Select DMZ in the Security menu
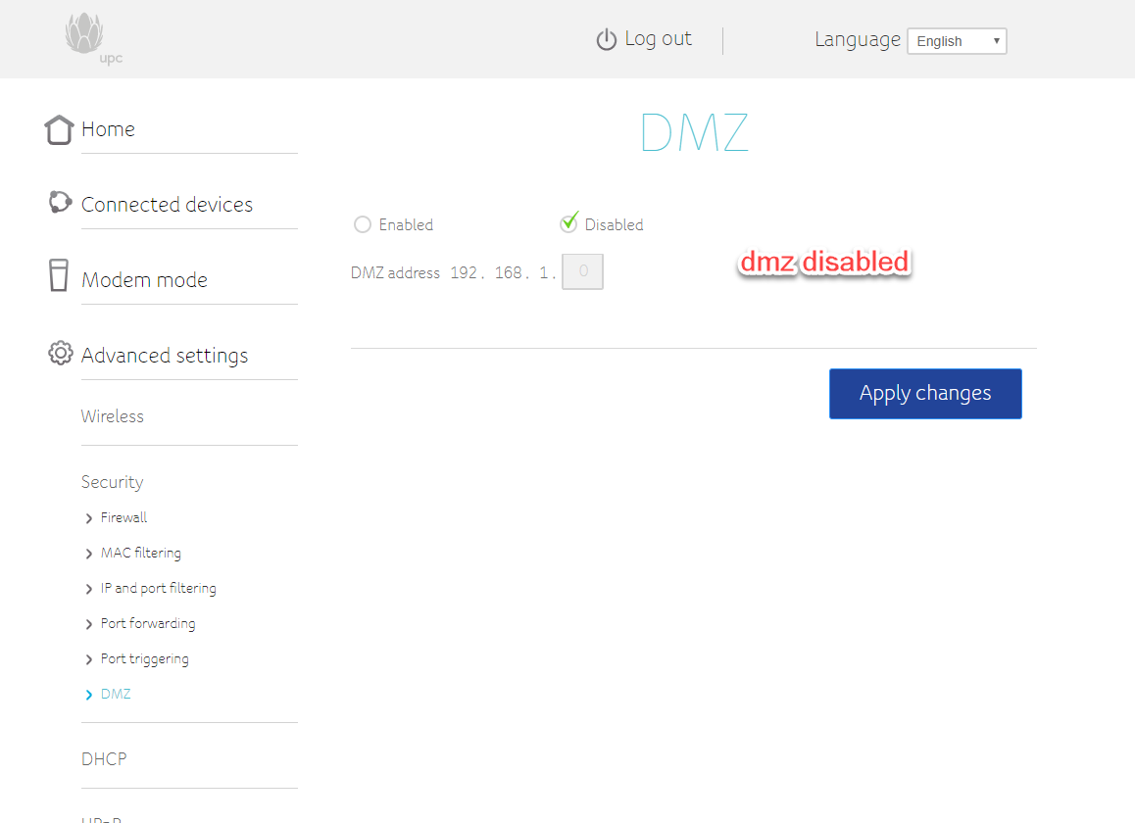Viewport: 1135px width, 823px height. coord(116,695)
